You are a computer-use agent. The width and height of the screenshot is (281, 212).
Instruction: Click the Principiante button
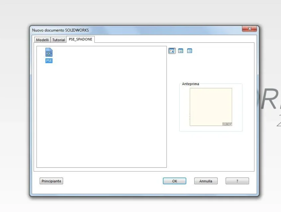click(x=51, y=181)
